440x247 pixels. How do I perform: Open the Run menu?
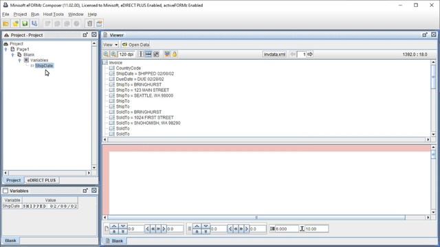click(35, 14)
